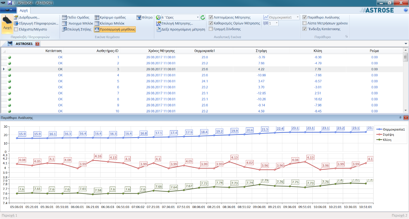
Task: Click Θερμοκρασία1 blue legend entry
Action: click(391, 129)
